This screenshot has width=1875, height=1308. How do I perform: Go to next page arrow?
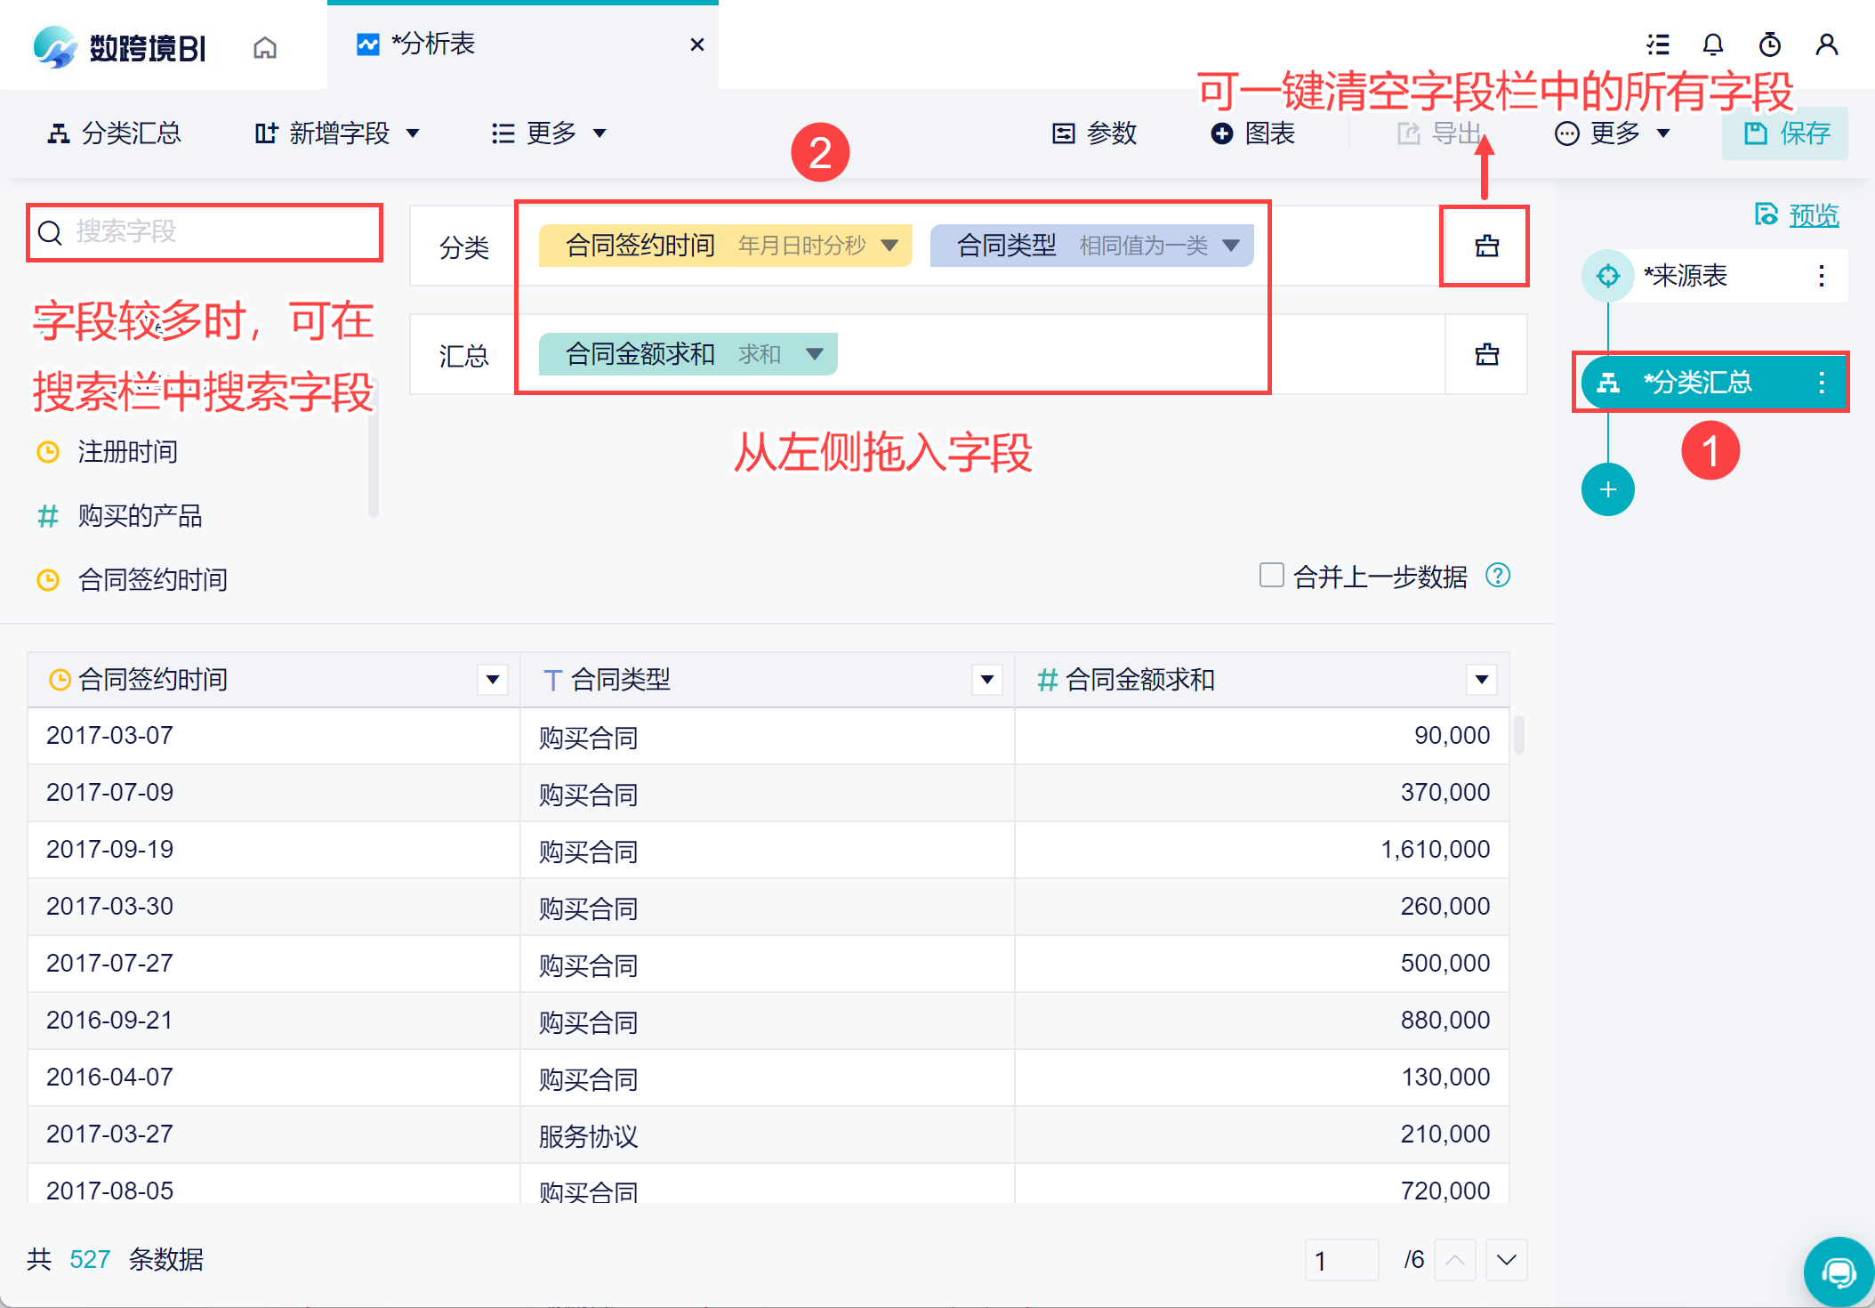click(1506, 1260)
